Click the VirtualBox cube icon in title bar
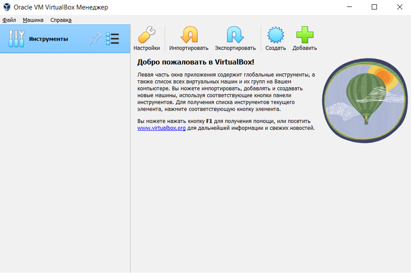Image resolution: width=411 pixels, height=273 pixels. [x=7, y=7]
